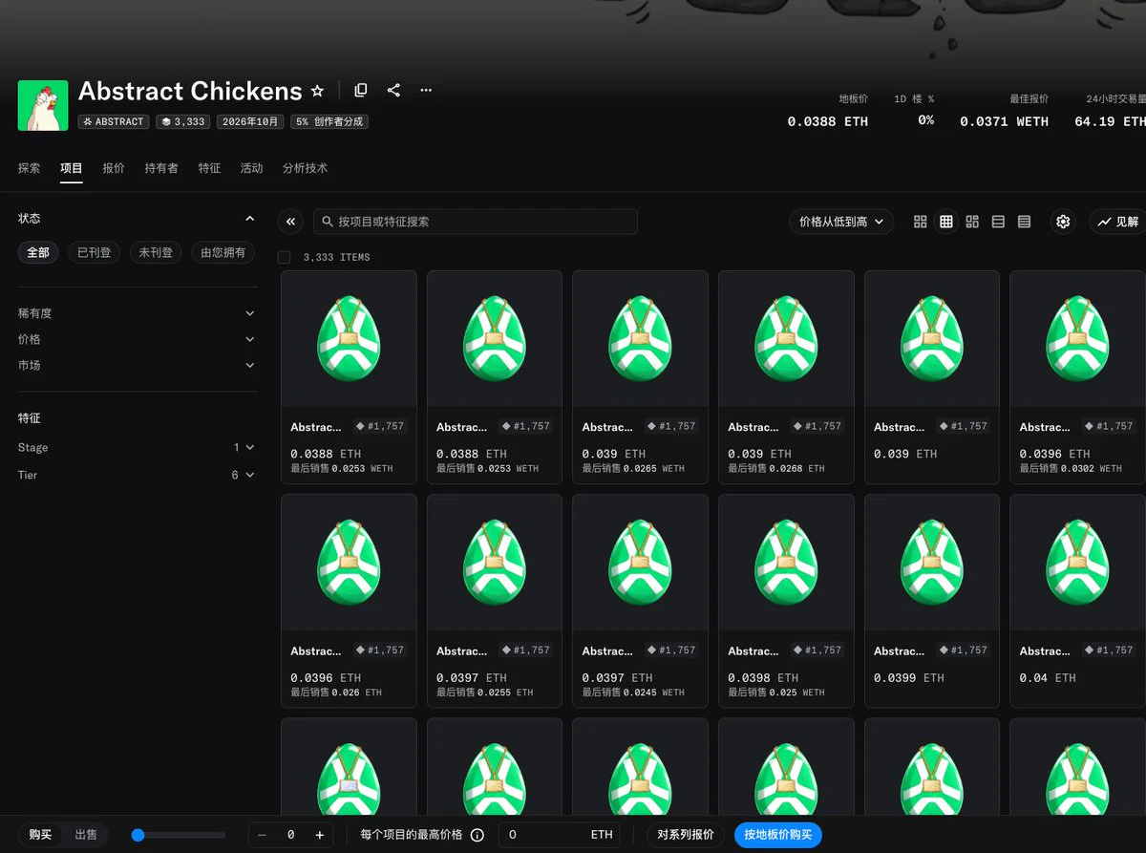1146x853 pixels.
Task: Select the 全部 status filter
Action: (x=38, y=252)
